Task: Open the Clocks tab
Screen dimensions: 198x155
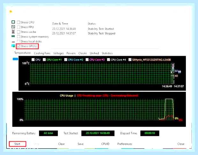Action: [x=82, y=53]
